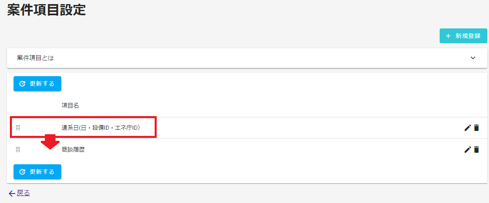Image resolution: width=489 pixels, height=203 pixels.
Task: Click the 案件項目設定 page heading
Action: click(46, 10)
